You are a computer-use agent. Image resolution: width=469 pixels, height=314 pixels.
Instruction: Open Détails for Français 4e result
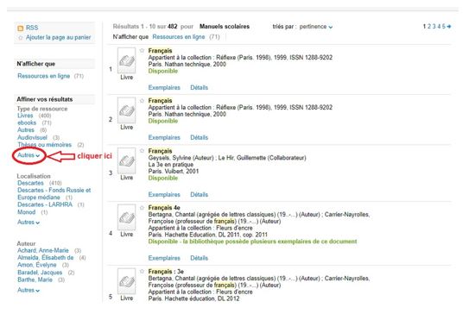click(x=199, y=258)
